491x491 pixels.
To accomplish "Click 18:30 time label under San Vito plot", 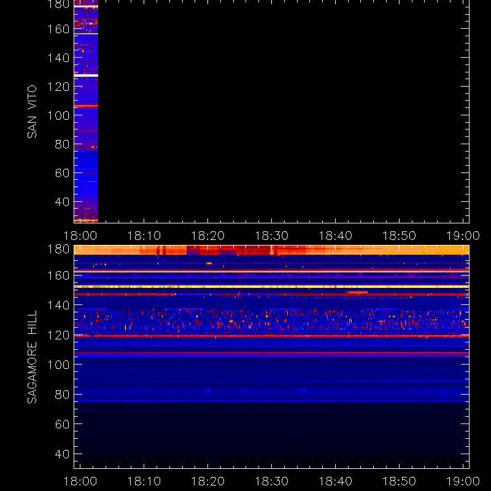I will 272,236.
